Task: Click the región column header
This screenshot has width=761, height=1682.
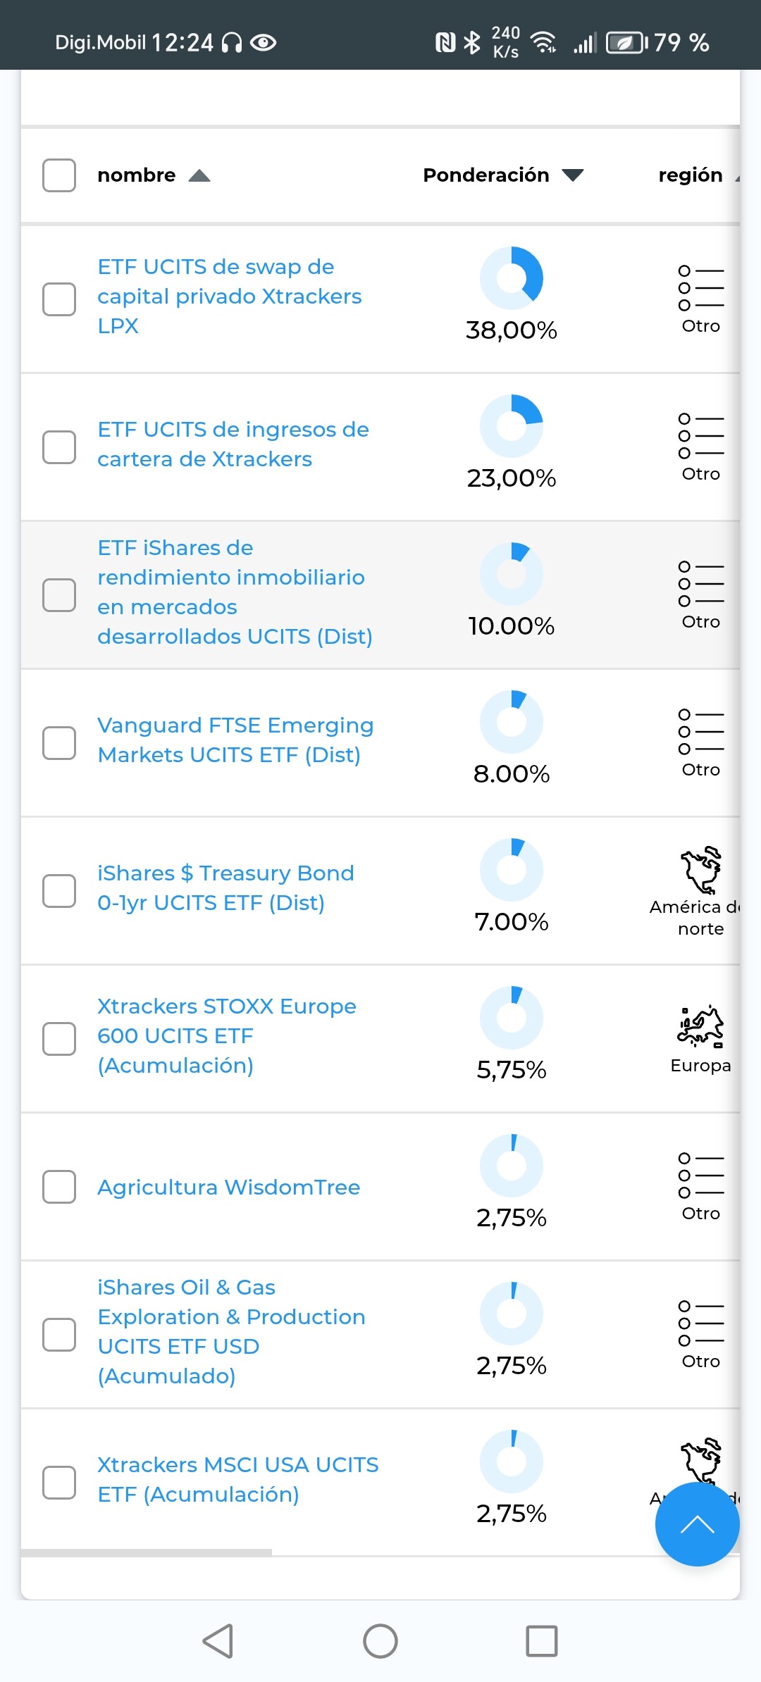Action: coord(691,175)
